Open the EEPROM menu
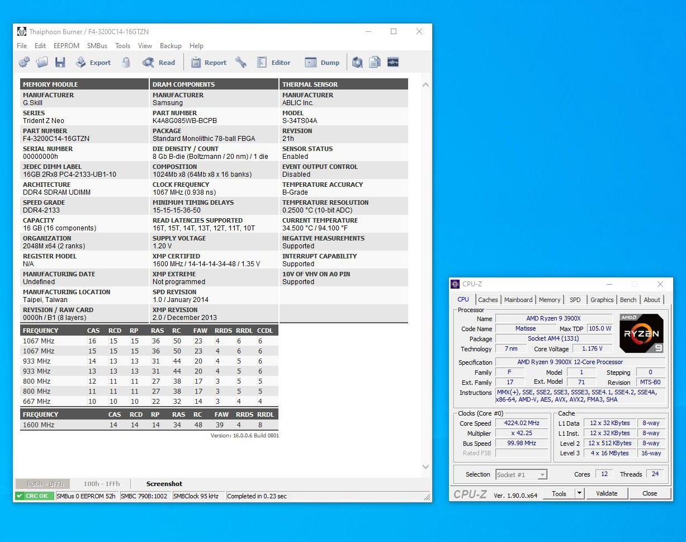 click(67, 46)
